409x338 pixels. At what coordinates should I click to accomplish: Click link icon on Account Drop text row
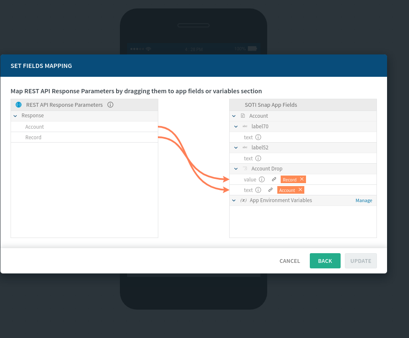pos(271,190)
